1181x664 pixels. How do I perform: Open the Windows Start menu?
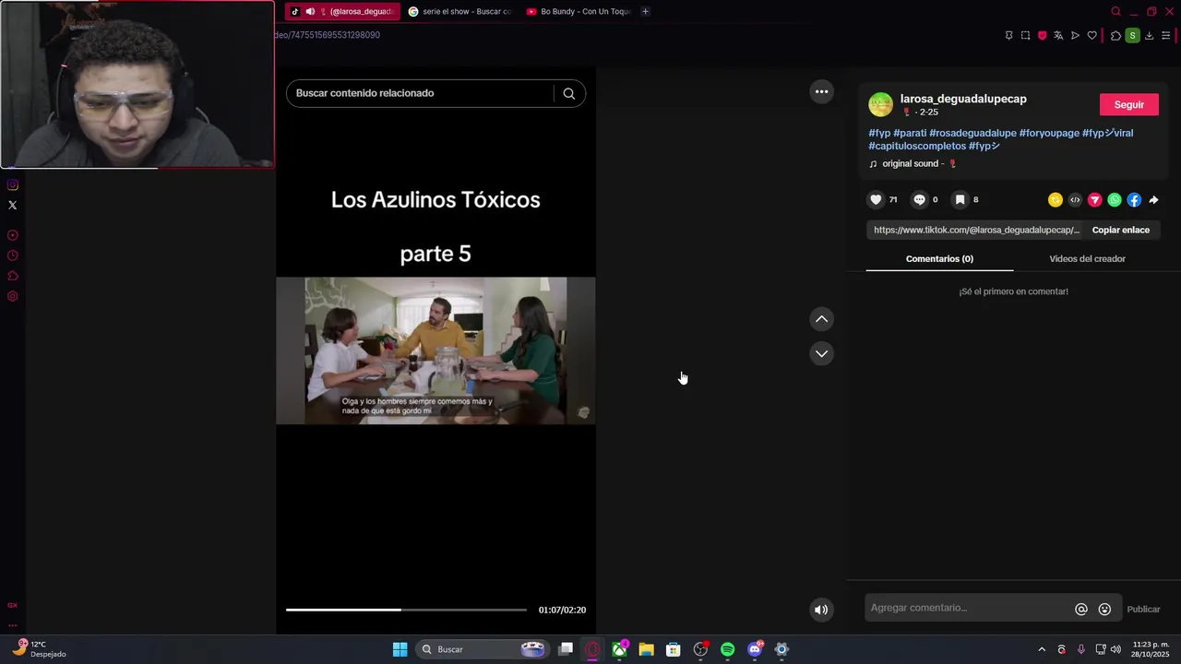coord(400,649)
